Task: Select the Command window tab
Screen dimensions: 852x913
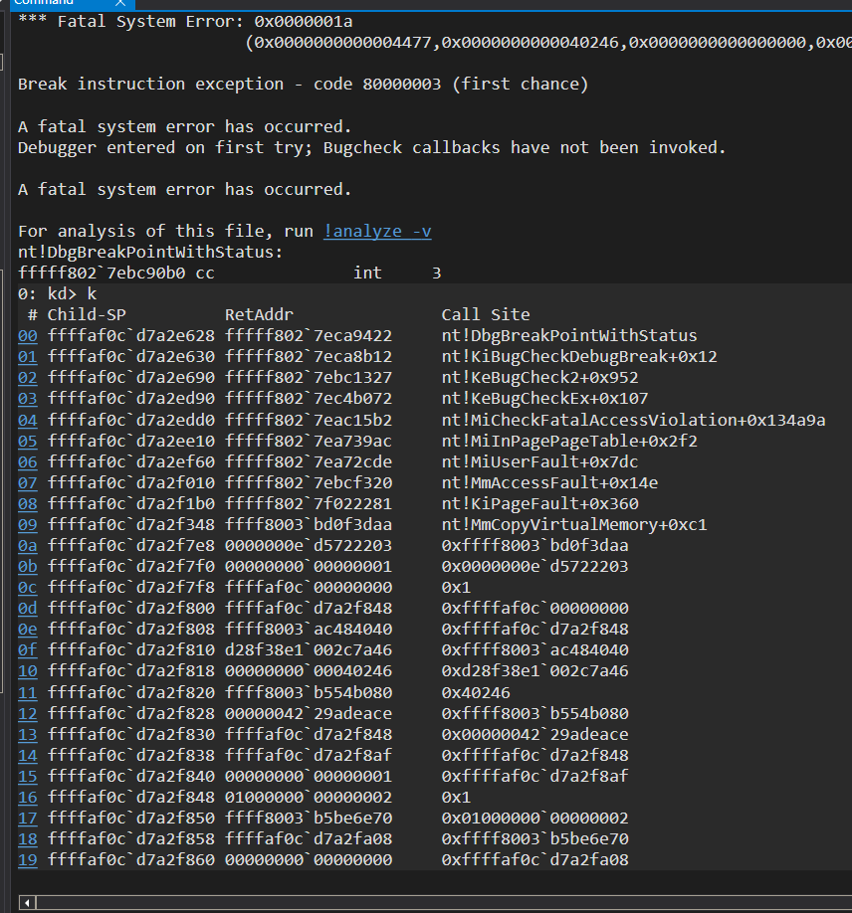Action: pos(45,4)
